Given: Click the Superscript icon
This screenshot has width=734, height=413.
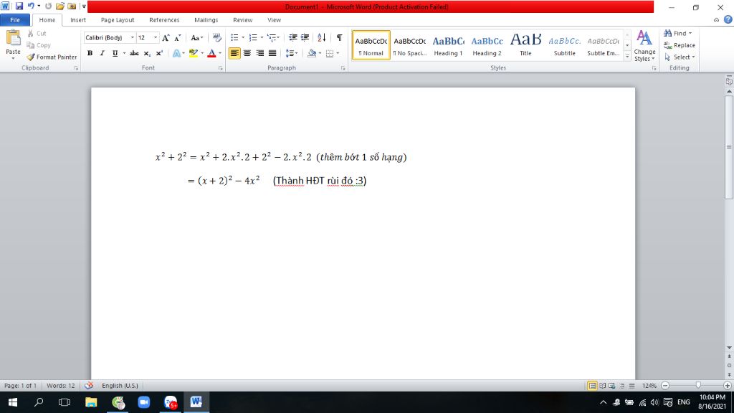Looking at the screenshot, I should point(159,53).
